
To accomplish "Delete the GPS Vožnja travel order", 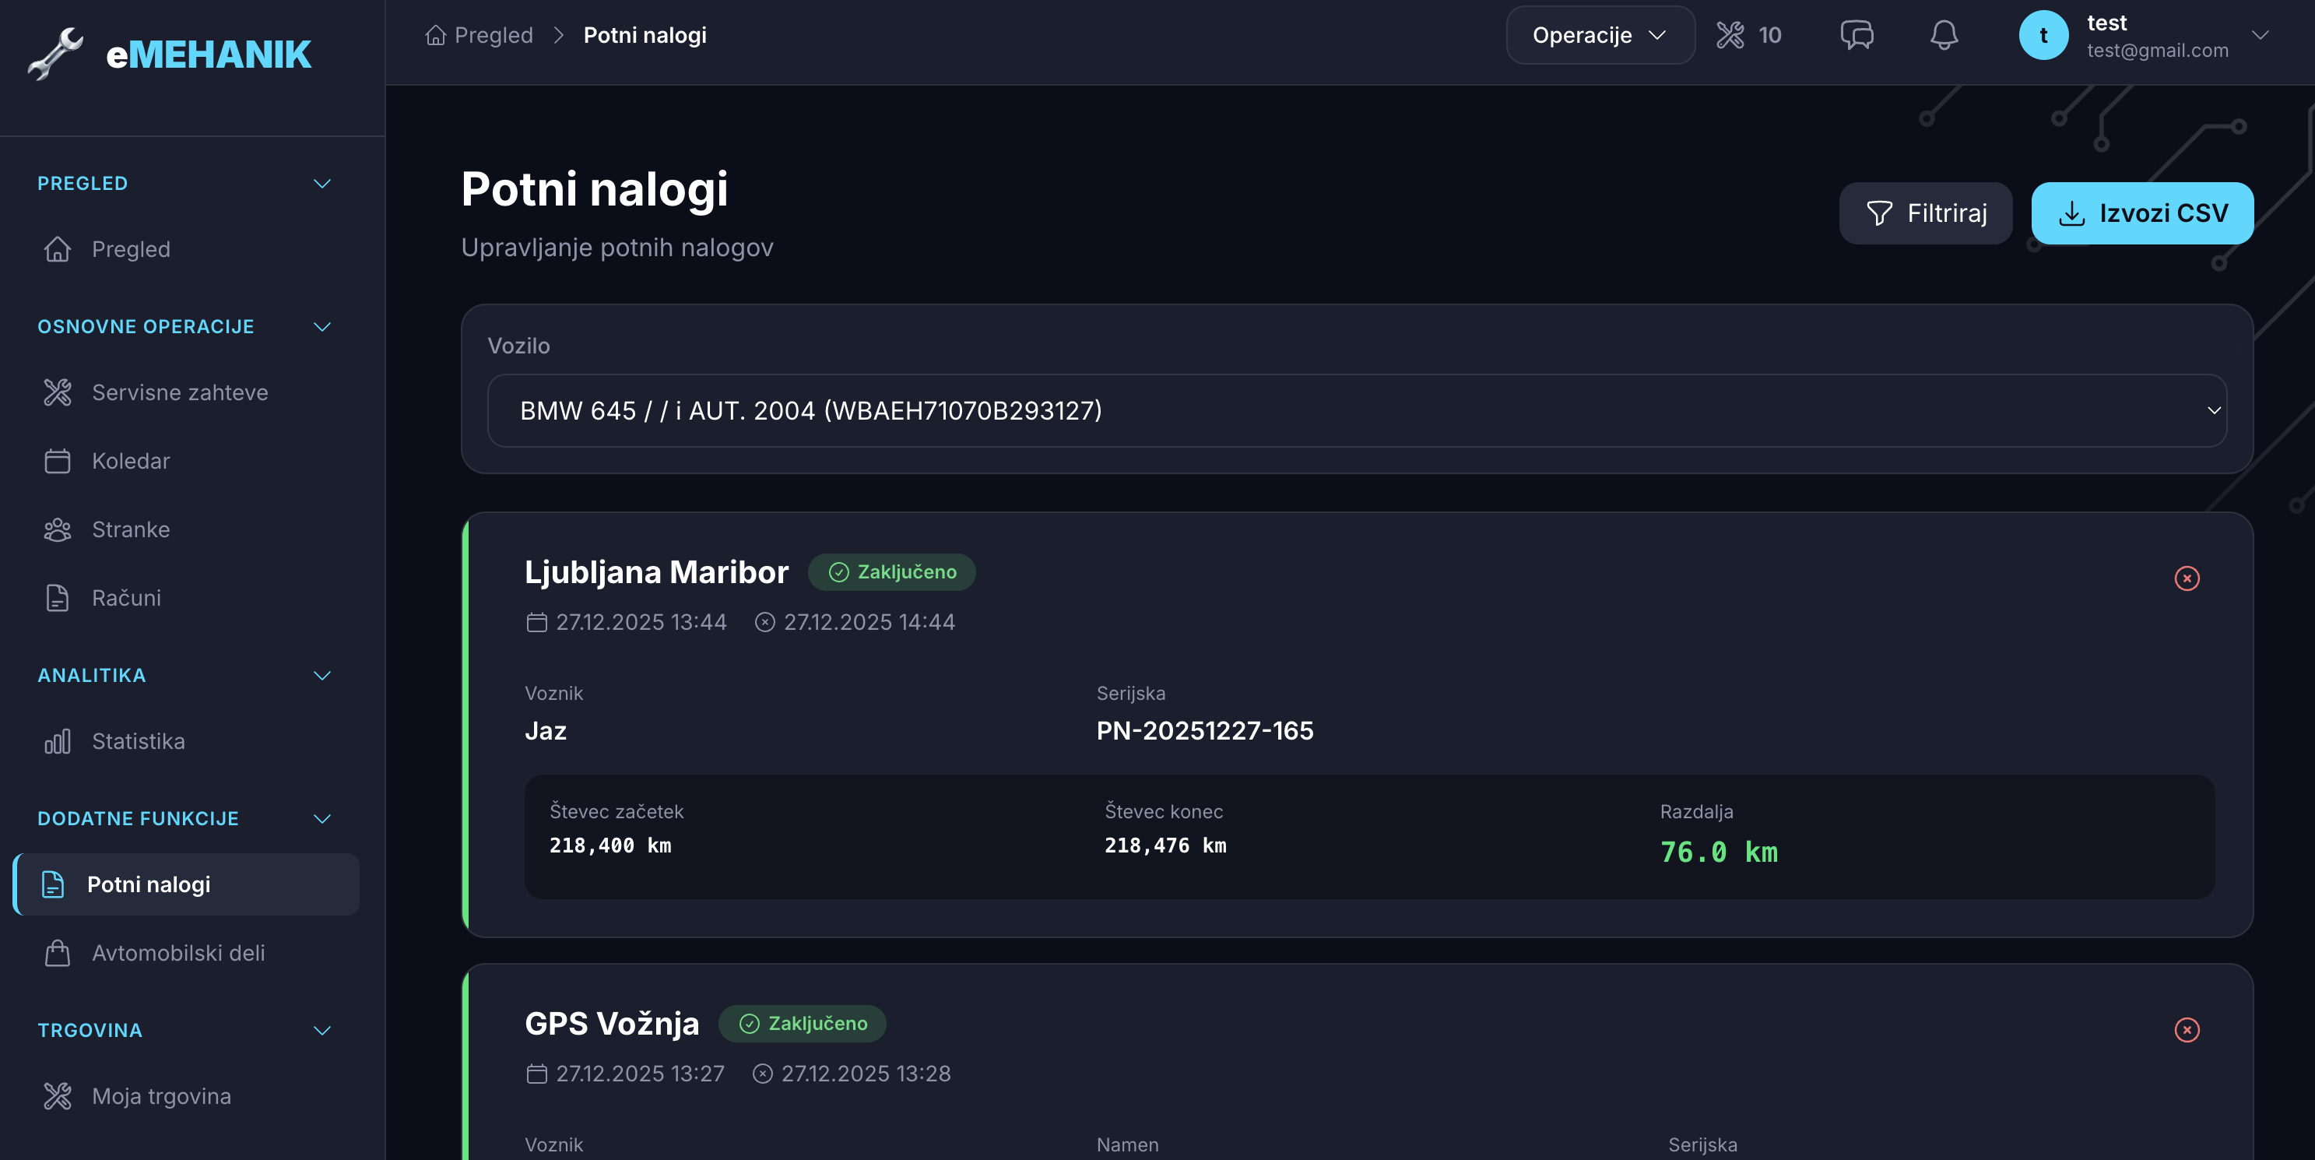I will (2187, 1031).
